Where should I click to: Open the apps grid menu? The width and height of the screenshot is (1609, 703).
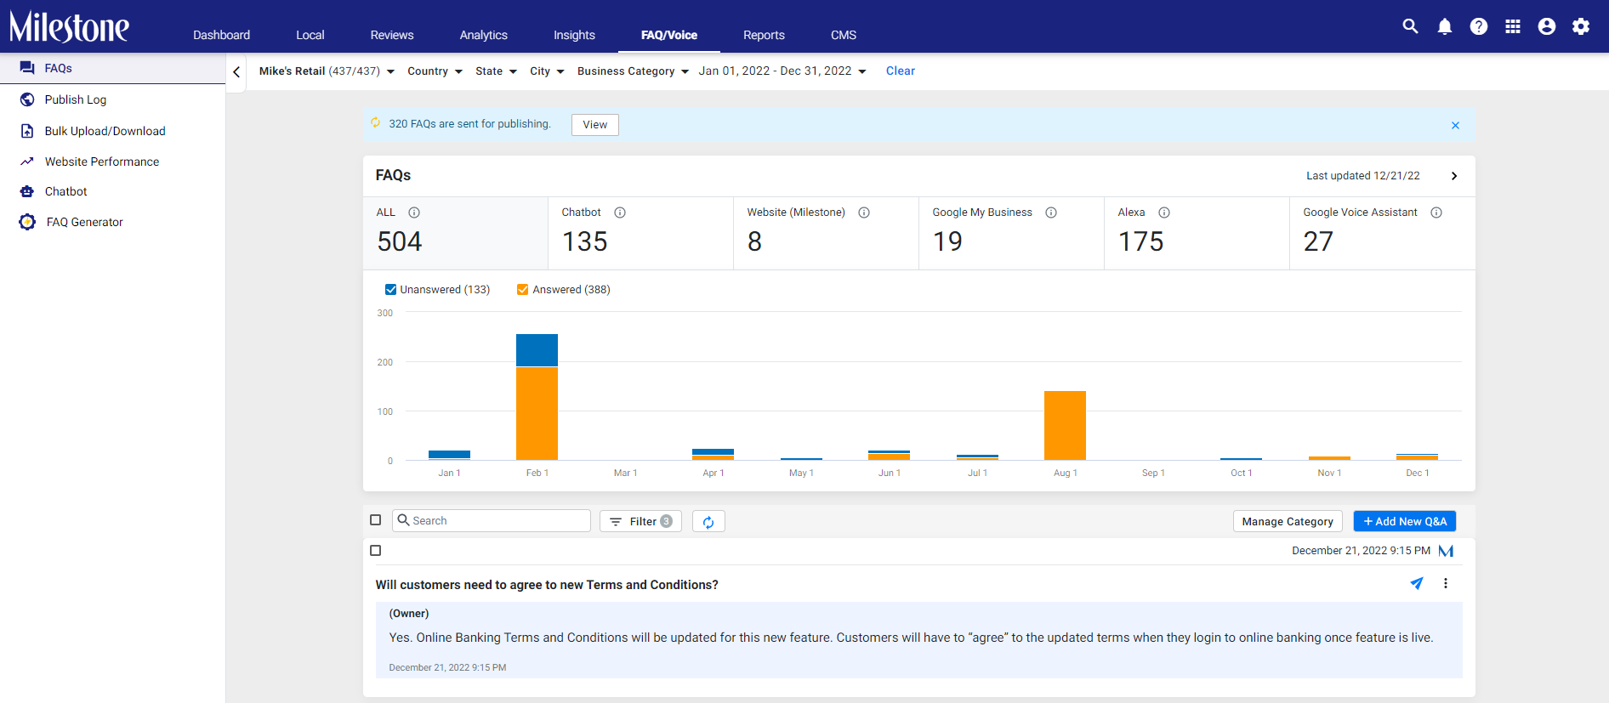pyautogui.click(x=1512, y=26)
